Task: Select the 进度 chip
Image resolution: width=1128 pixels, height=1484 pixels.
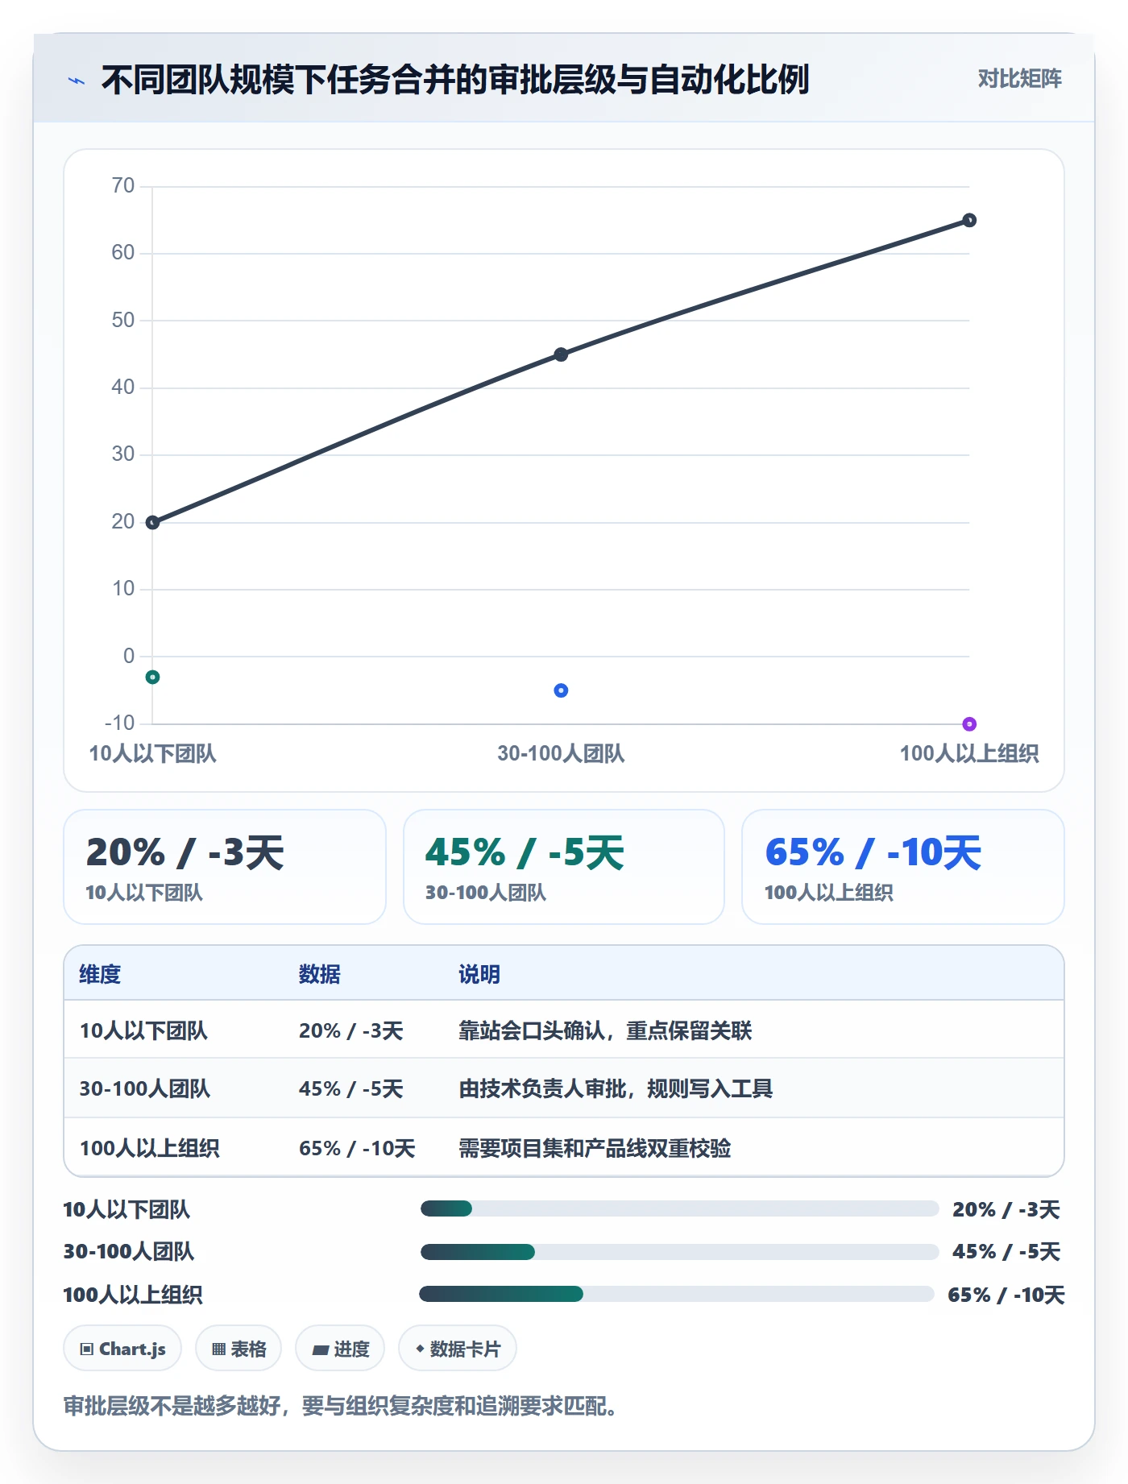Action: coord(340,1349)
